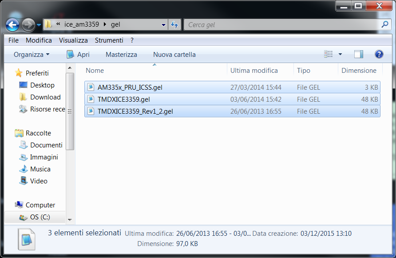Expand the address bar history dropdown
The width and height of the screenshot is (396, 258).
coord(163,25)
